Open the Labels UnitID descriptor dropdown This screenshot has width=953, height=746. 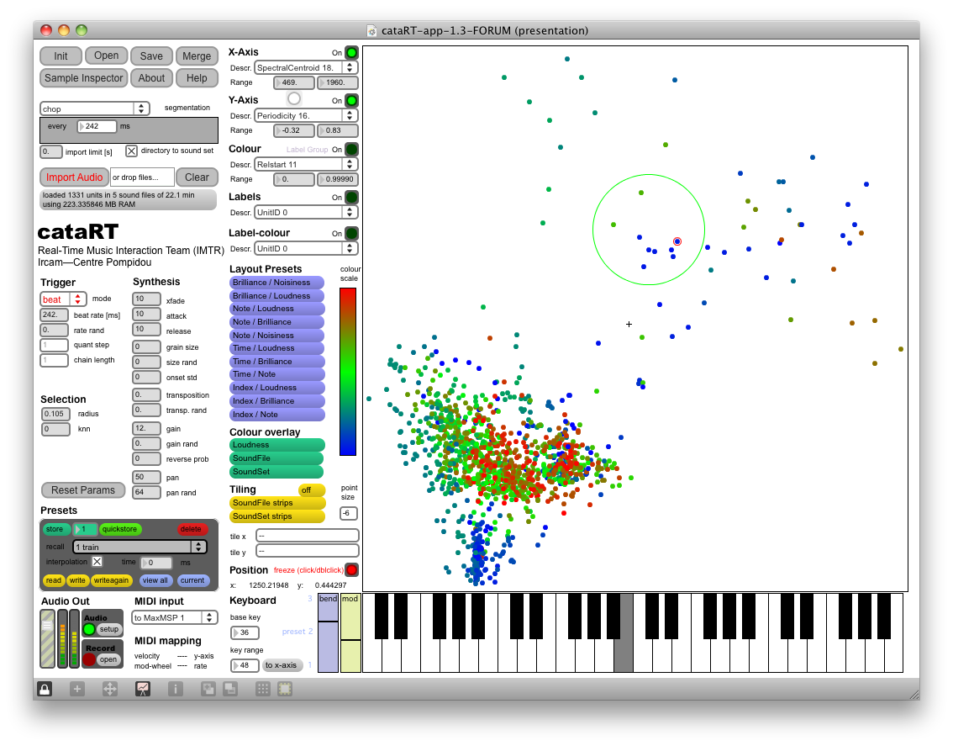click(306, 212)
